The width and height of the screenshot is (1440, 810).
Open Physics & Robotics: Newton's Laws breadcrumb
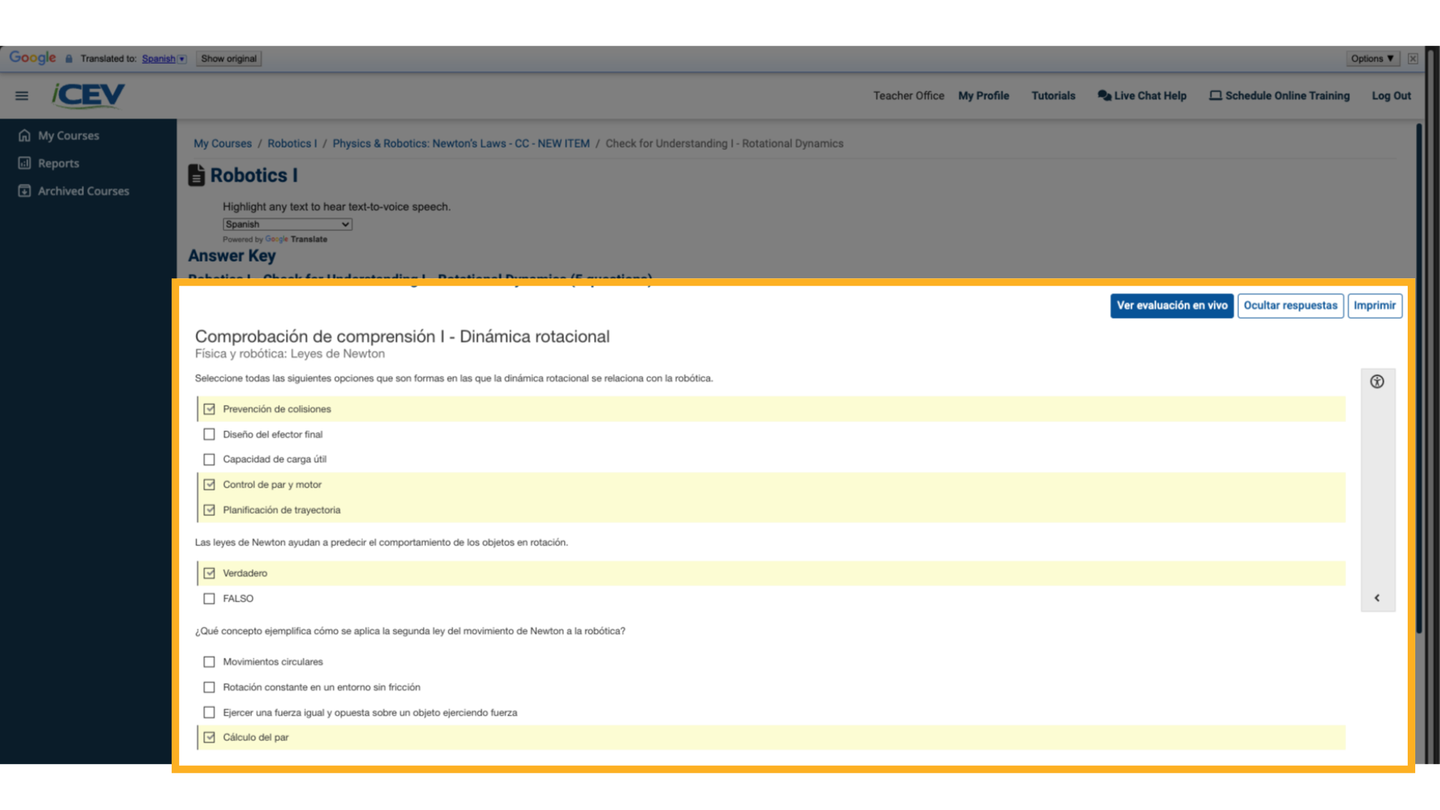(x=461, y=144)
